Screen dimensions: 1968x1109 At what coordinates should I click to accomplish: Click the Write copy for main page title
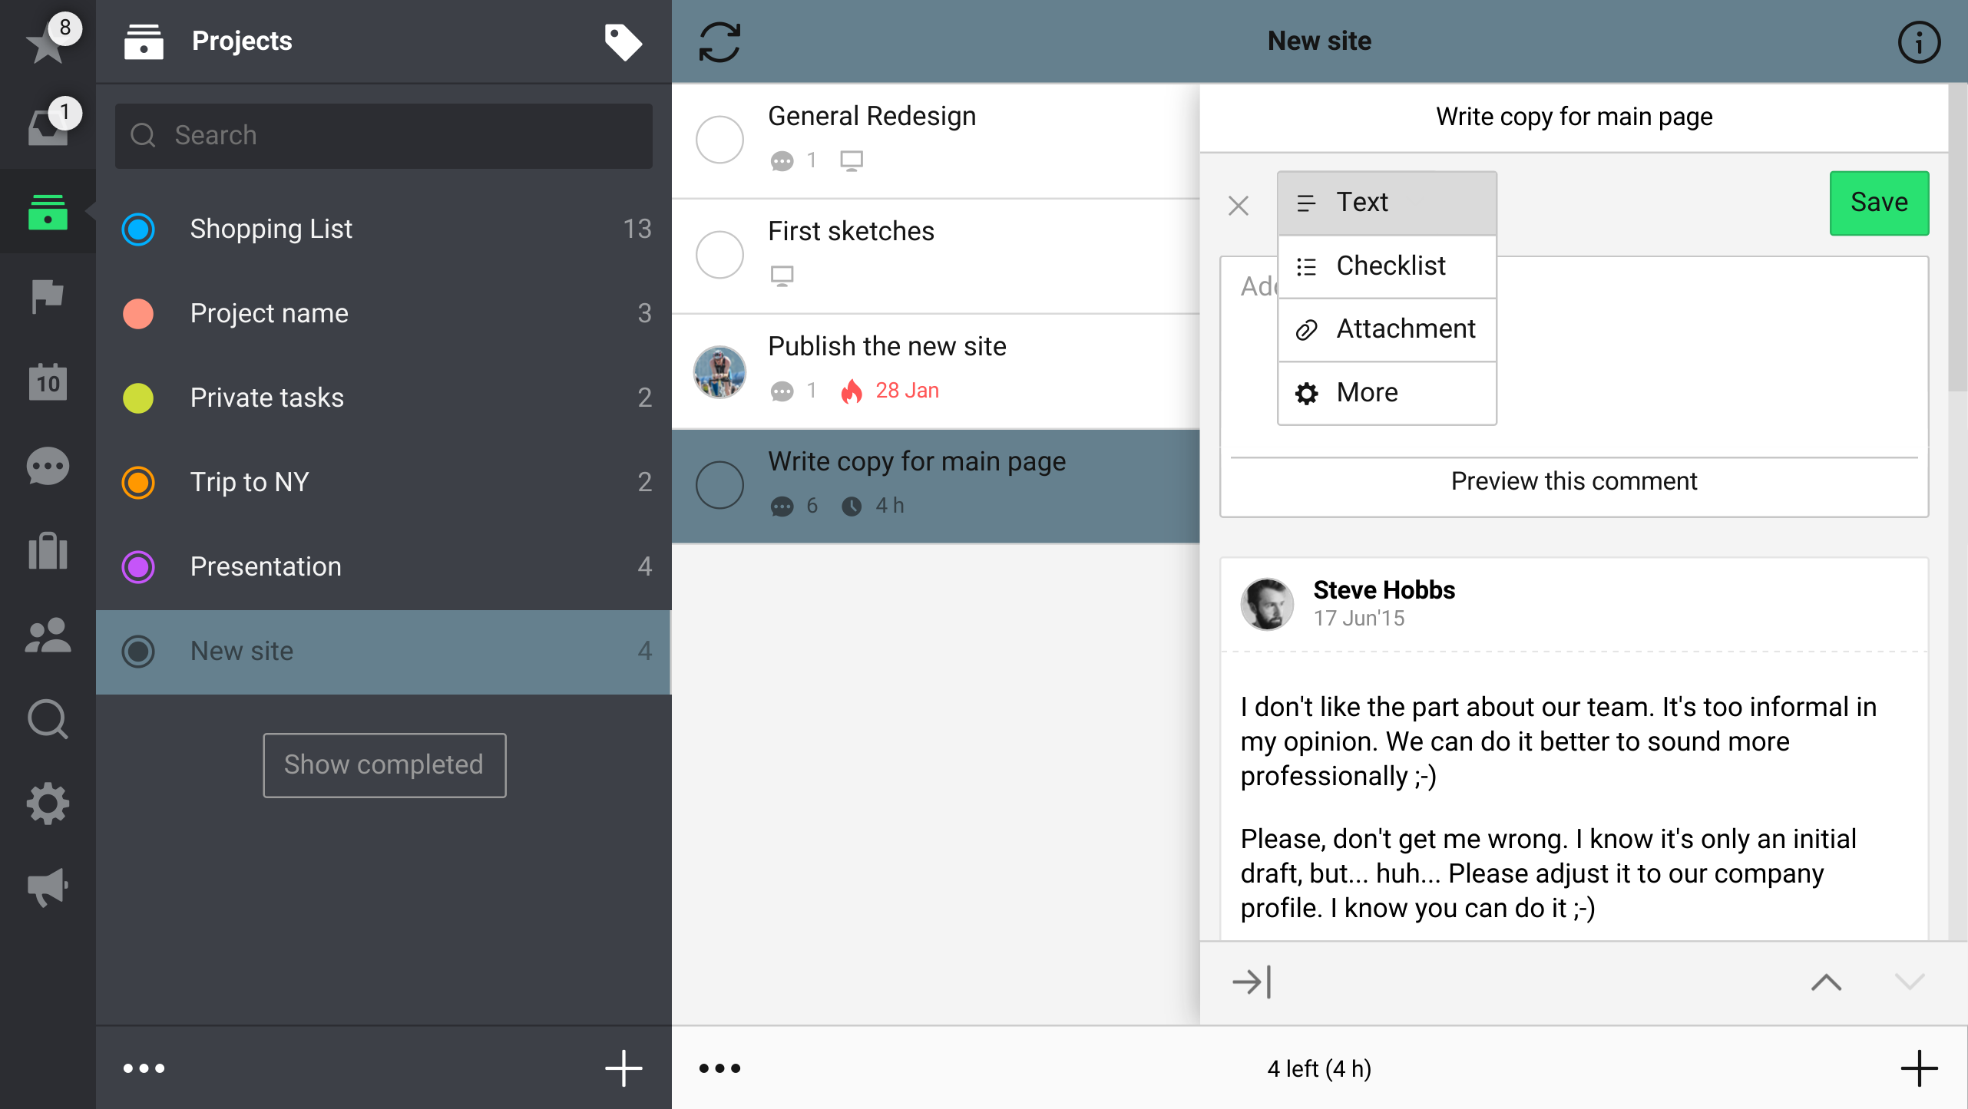[x=1574, y=117]
